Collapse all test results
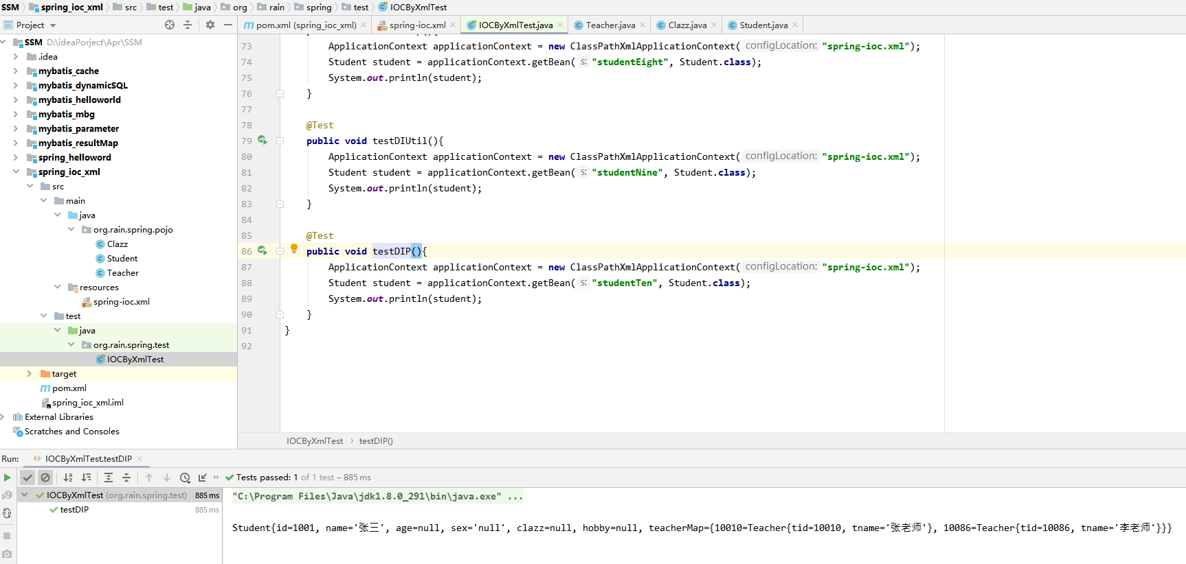1186x564 pixels. (126, 478)
